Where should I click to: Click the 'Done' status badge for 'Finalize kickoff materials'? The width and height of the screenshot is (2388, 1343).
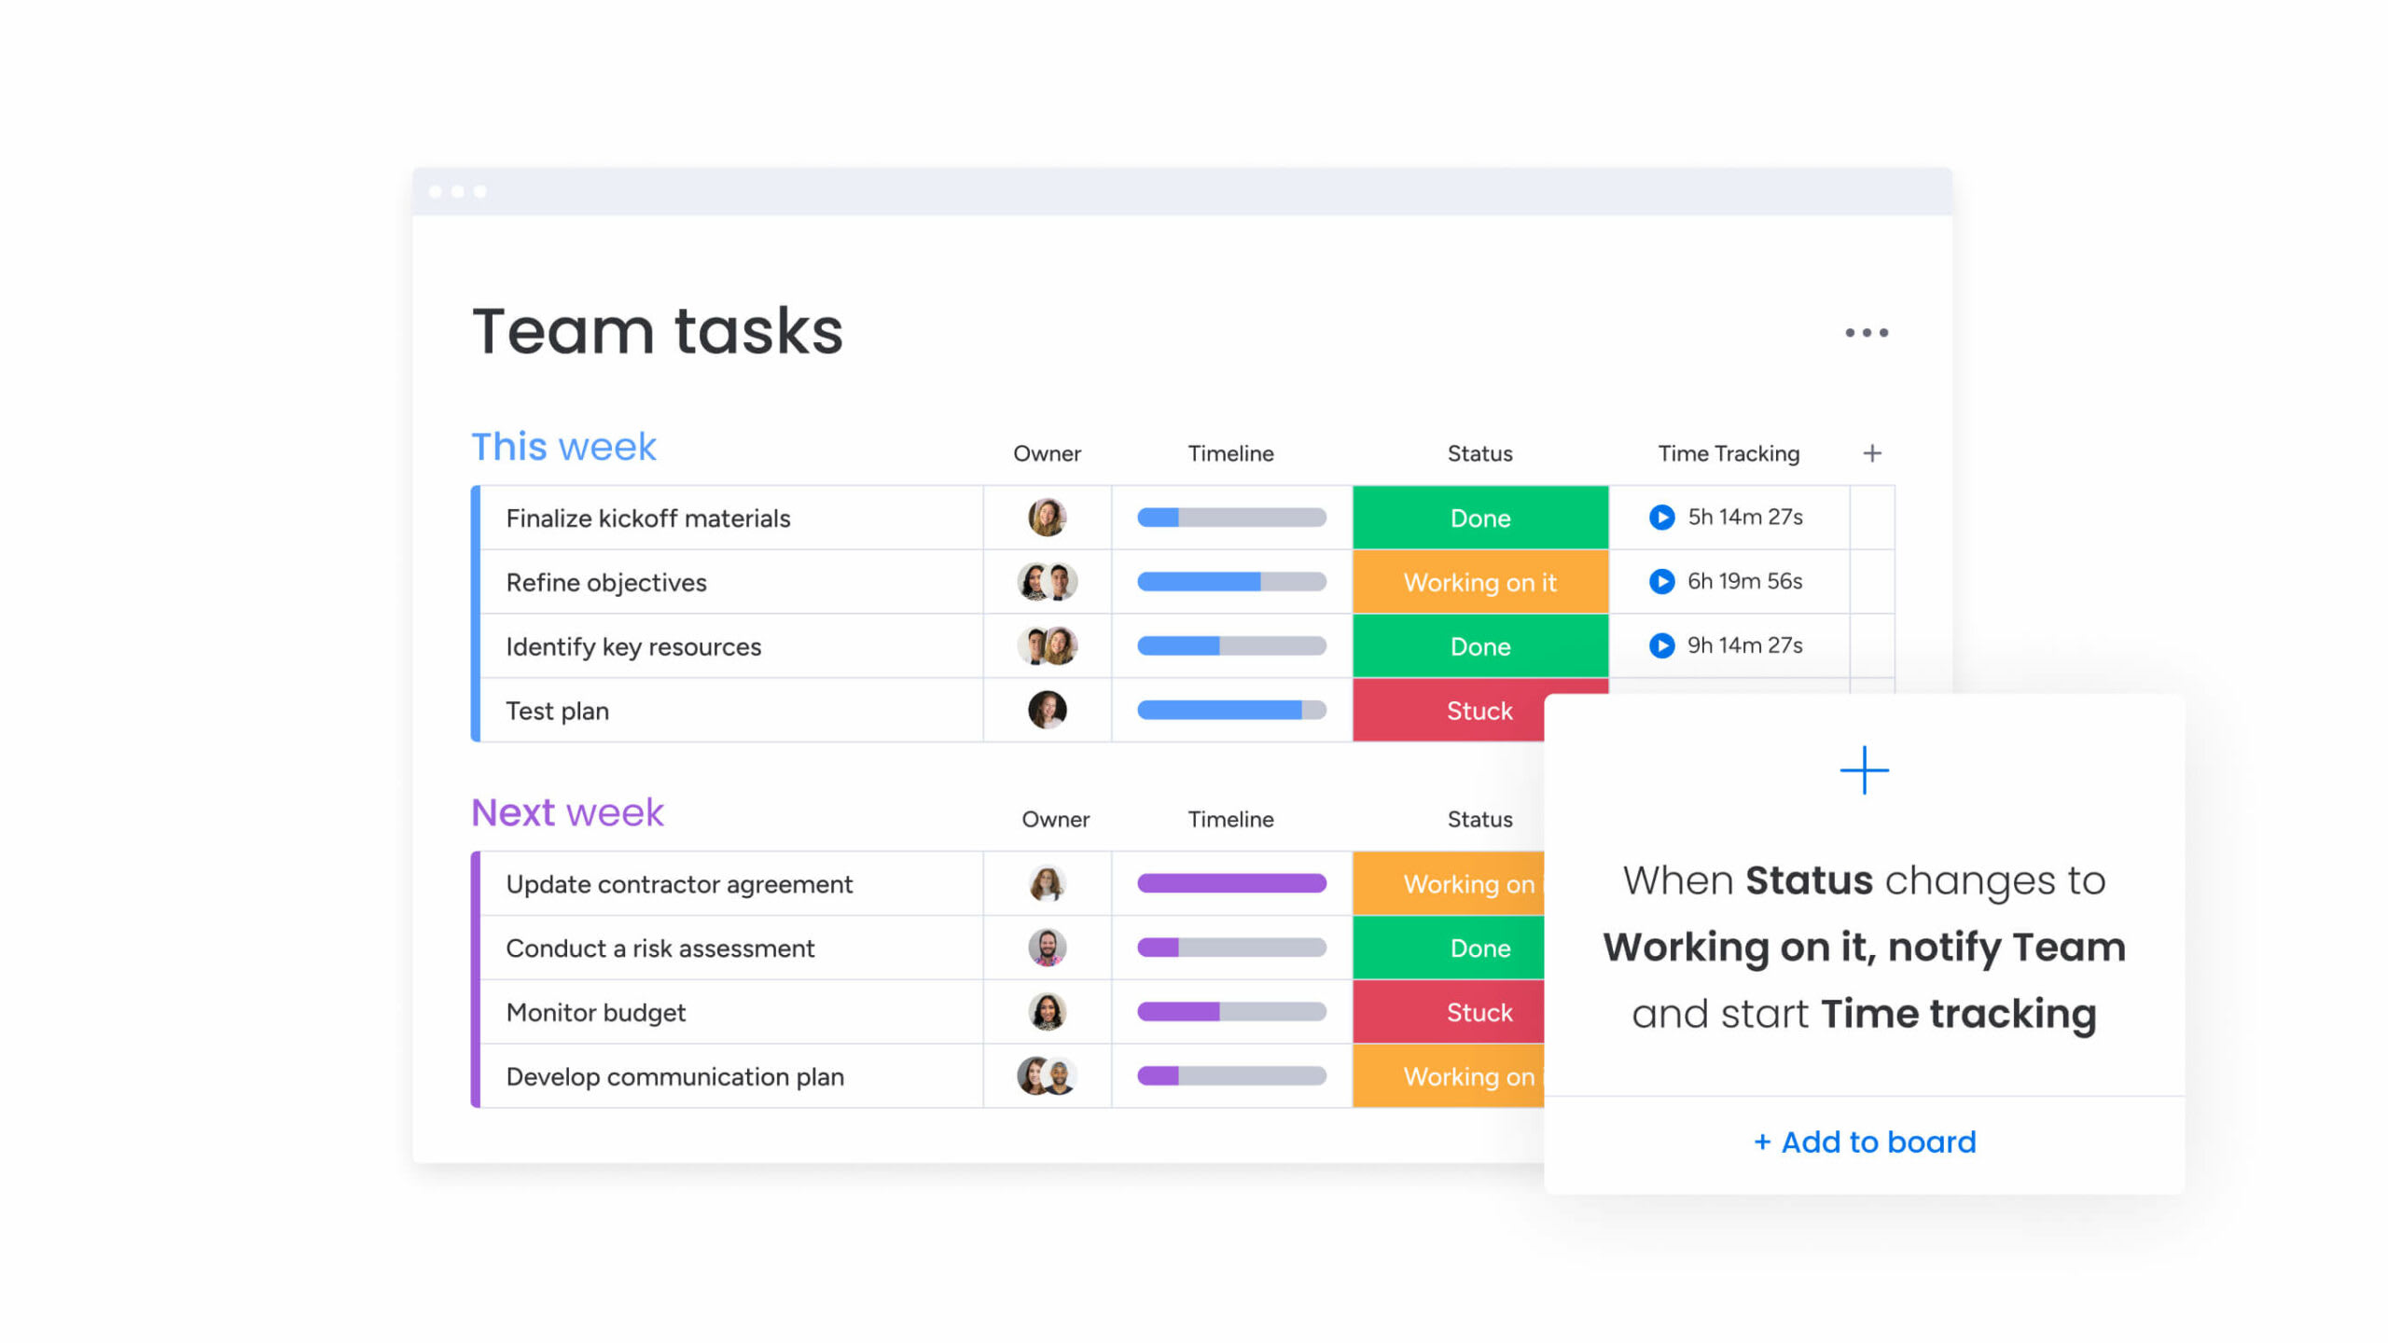click(1479, 519)
